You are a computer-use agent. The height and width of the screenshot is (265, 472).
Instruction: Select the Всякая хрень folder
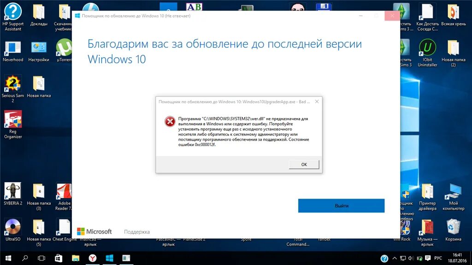pyautogui.click(x=454, y=15)
